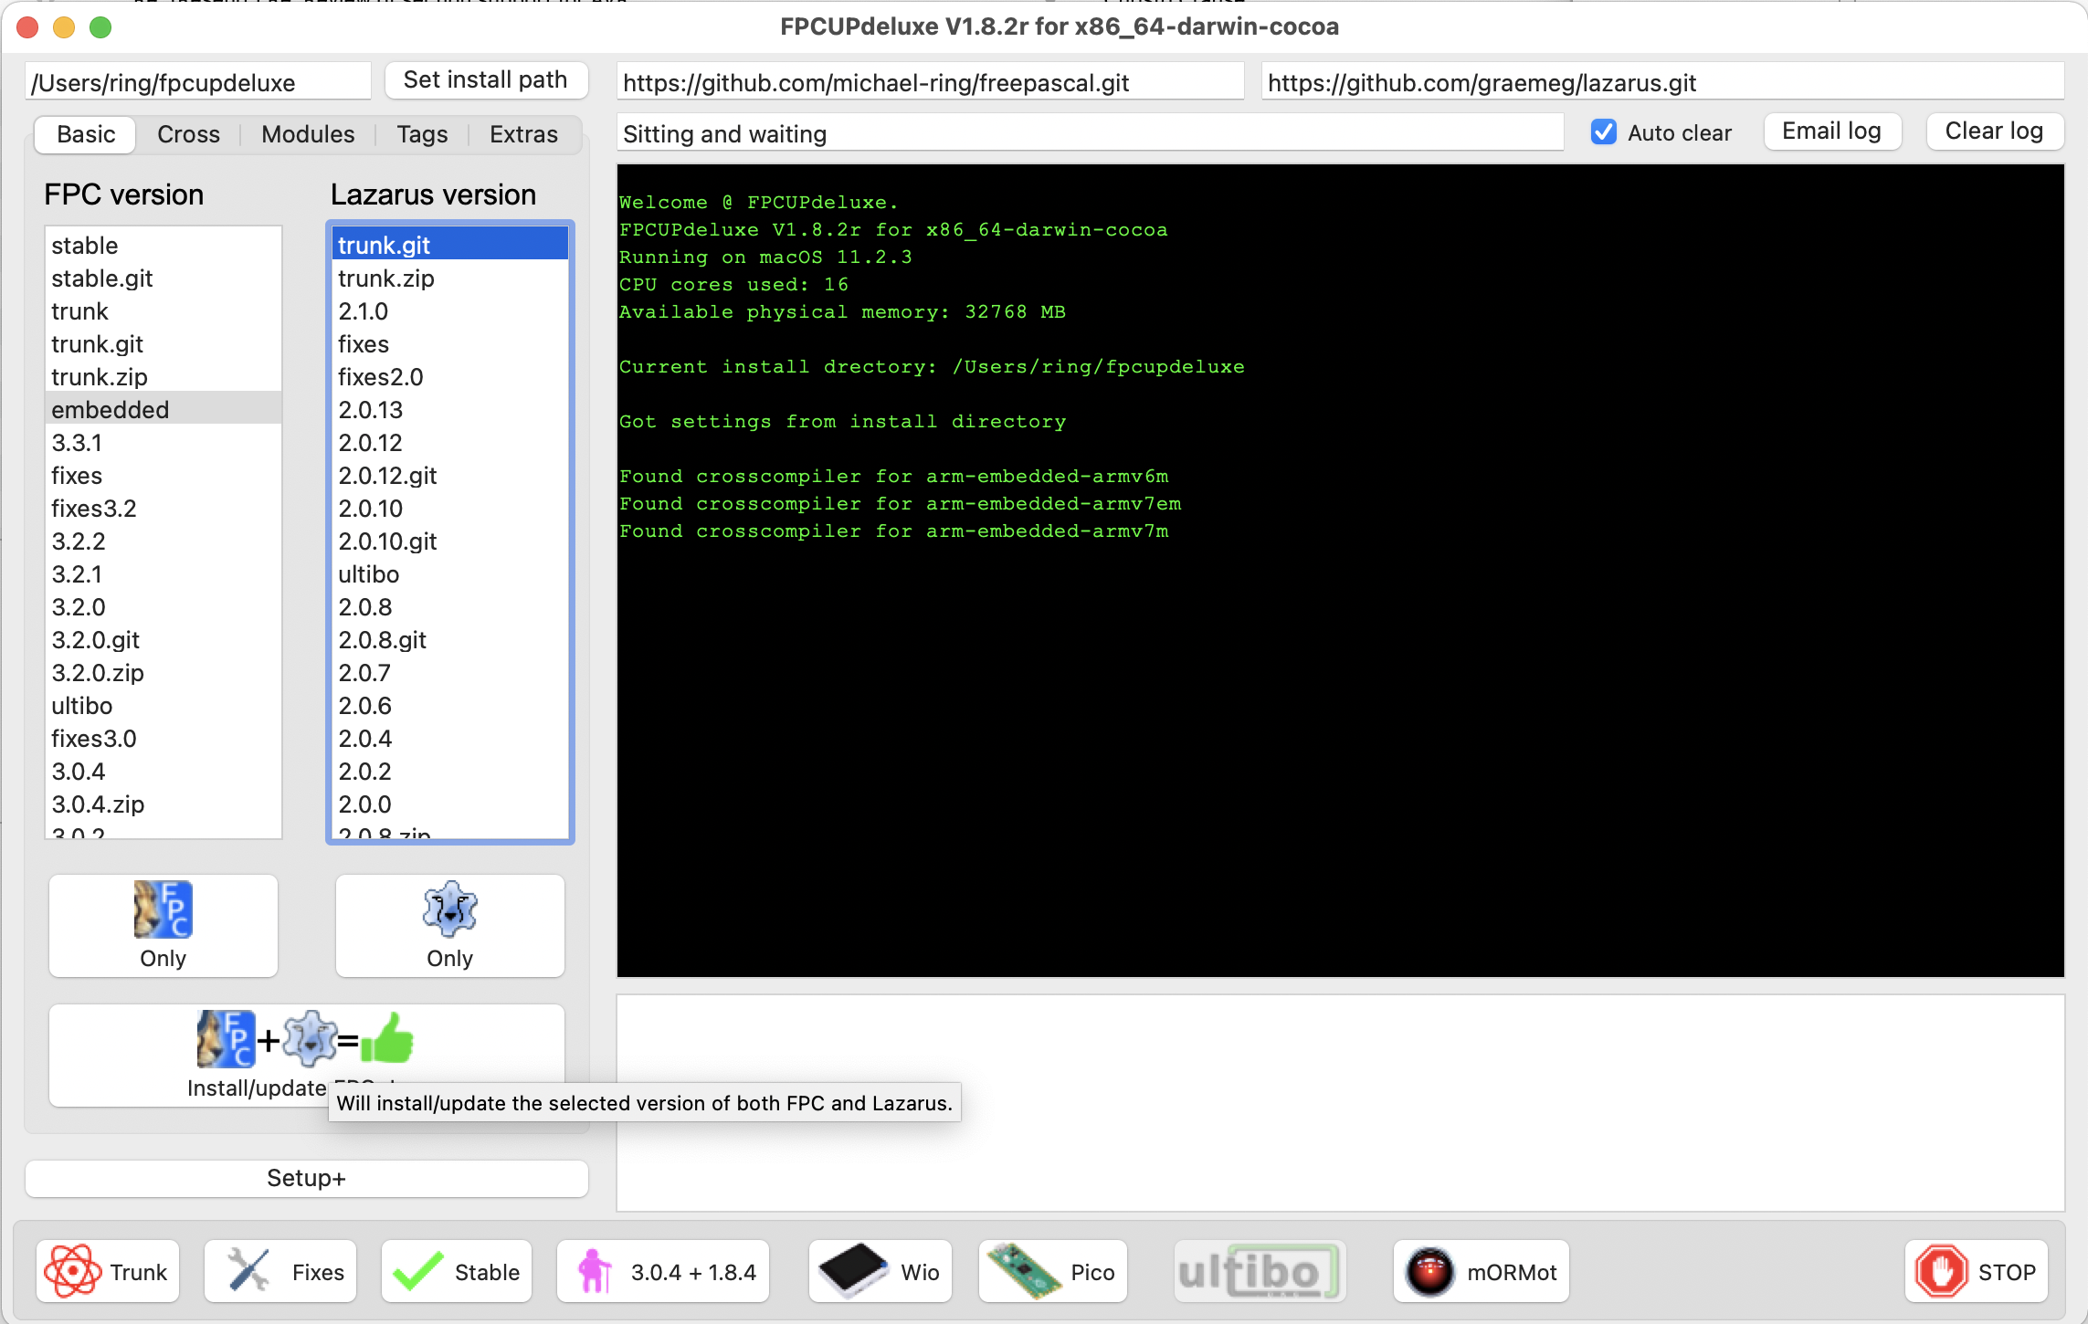Click the install path input field
Screen dimensions: 2088x1324
click(x=198, y=82)
